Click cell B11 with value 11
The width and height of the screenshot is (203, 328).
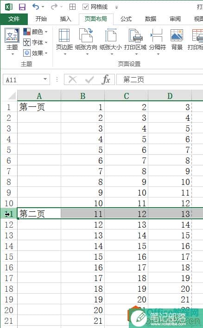click(83, 214)
